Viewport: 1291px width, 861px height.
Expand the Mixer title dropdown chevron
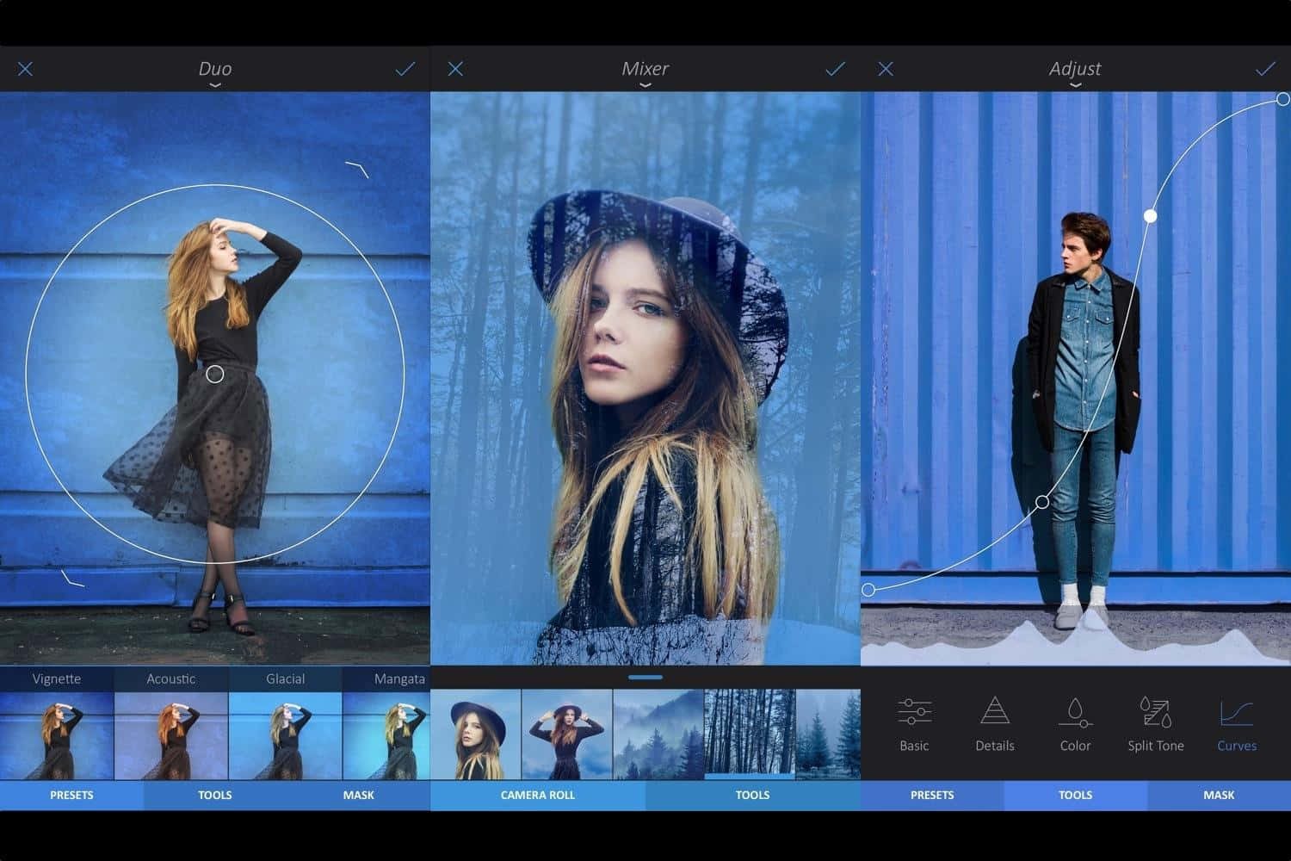645,85
